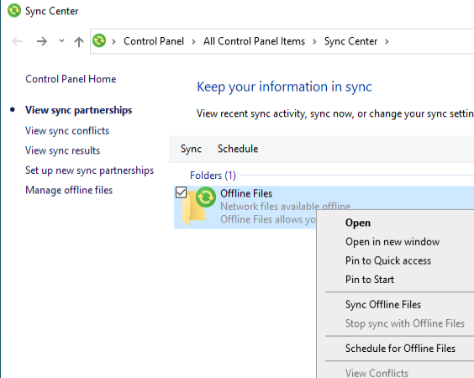This screenshot has width=474, height=378.
Task: Click Stop sync with Offline Files entry
Action: tap(405, 323)
